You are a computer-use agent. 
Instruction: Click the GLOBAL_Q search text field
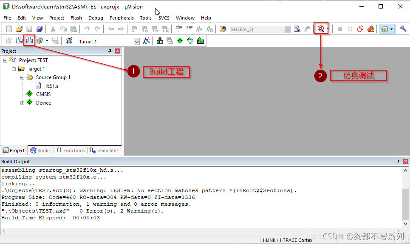click(257, 29)
